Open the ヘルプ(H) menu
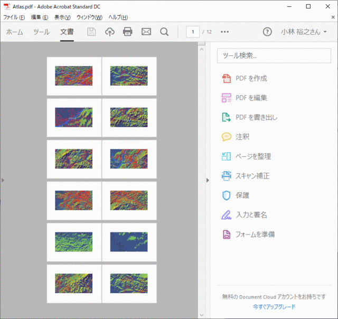 [118, 17]
